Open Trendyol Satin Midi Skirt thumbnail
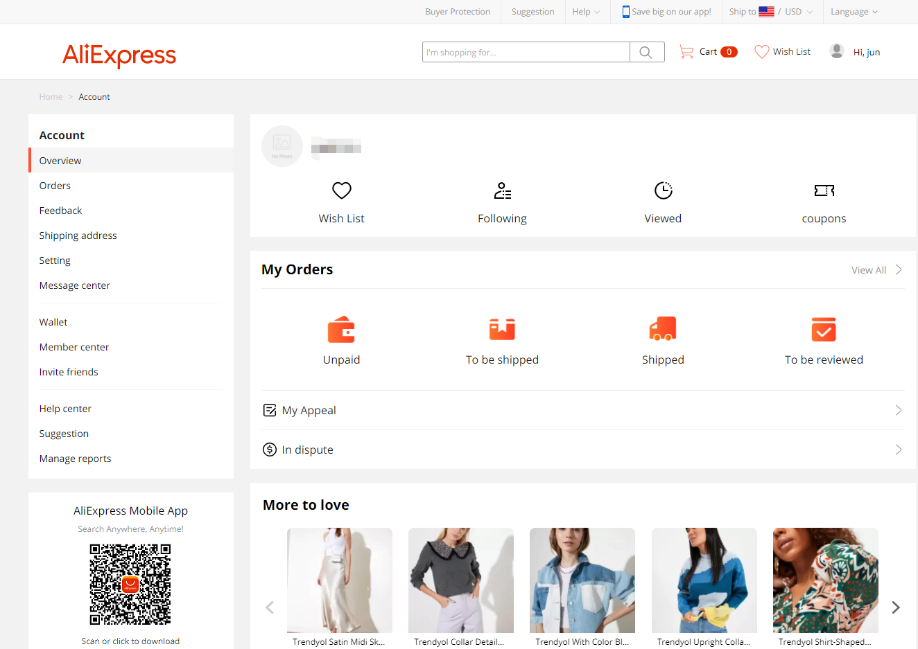 (340, 580)
